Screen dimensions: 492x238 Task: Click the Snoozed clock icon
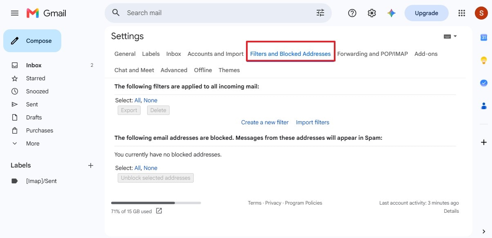(x=15, y=91)
